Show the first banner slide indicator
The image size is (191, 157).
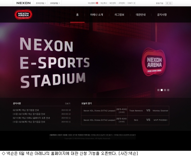pyautogui.click(x=158, y=90)
